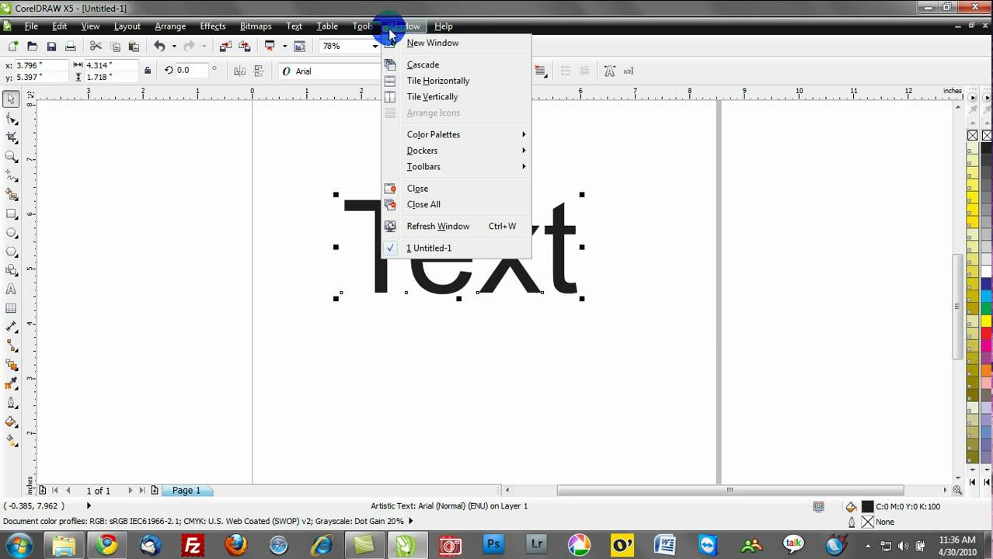Click the Save disk icon
This screenshot has width=993, height=559.
pyautogui.click(x=51, y=47)
